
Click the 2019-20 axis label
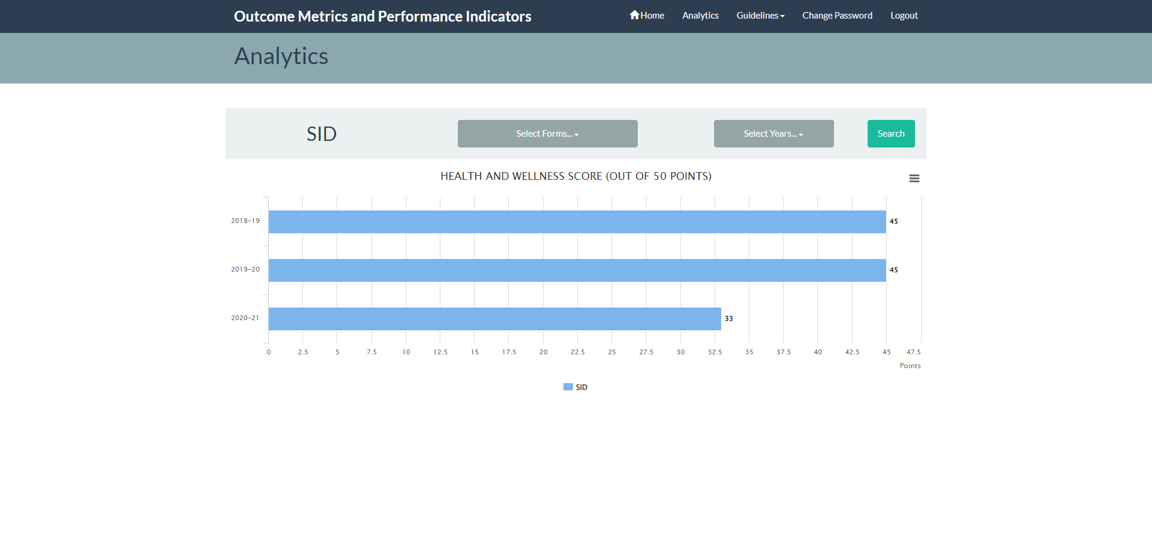(245, 269)
